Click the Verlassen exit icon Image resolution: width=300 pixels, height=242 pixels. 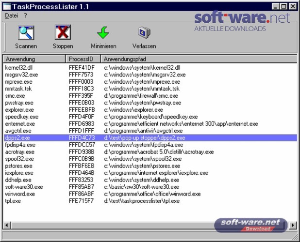144,32
